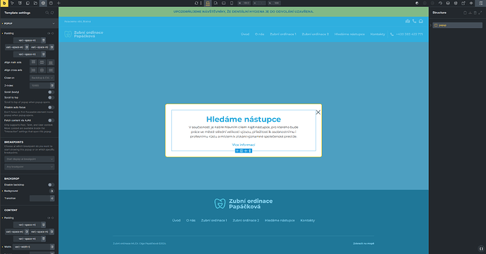Switch to mobile portrait breakpoint icon

232,3
